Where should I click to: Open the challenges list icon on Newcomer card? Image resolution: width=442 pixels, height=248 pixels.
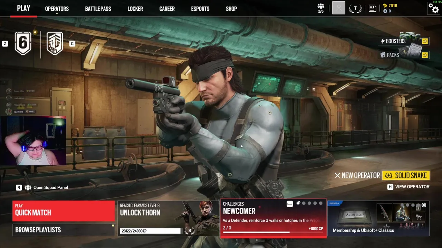[x=290, y=204]
